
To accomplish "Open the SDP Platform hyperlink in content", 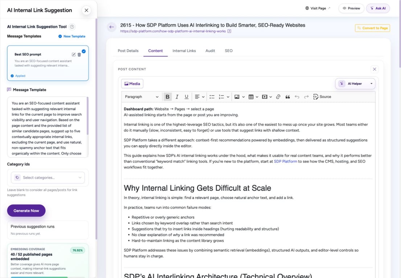I will coord(285,161).
